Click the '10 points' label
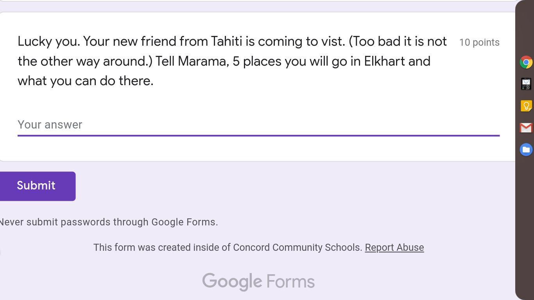Viewport: 534px width, 300px height. pos(479,43)
